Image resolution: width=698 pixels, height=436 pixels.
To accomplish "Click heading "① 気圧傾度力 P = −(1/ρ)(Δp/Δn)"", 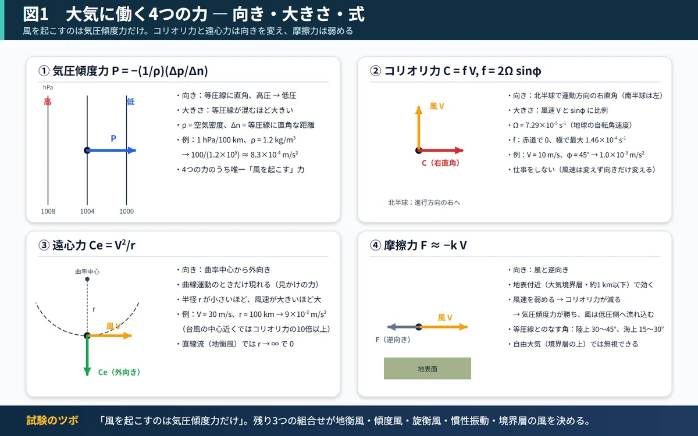I will click(123, 71).
